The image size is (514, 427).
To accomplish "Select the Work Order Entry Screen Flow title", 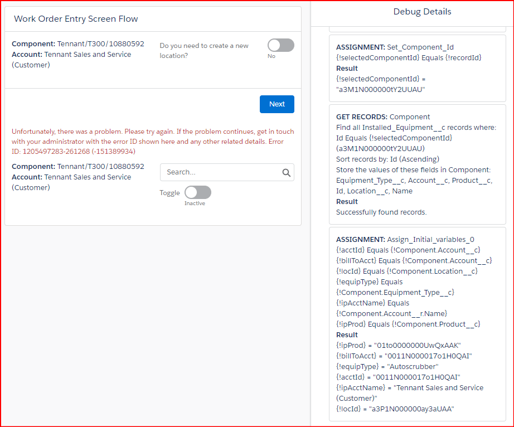I will [x=76, y=19].
